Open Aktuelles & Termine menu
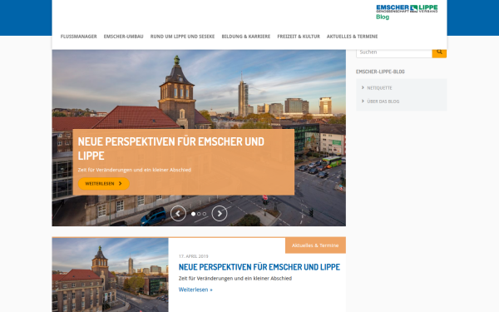The image size is (499, 312). tap(353, 37)
